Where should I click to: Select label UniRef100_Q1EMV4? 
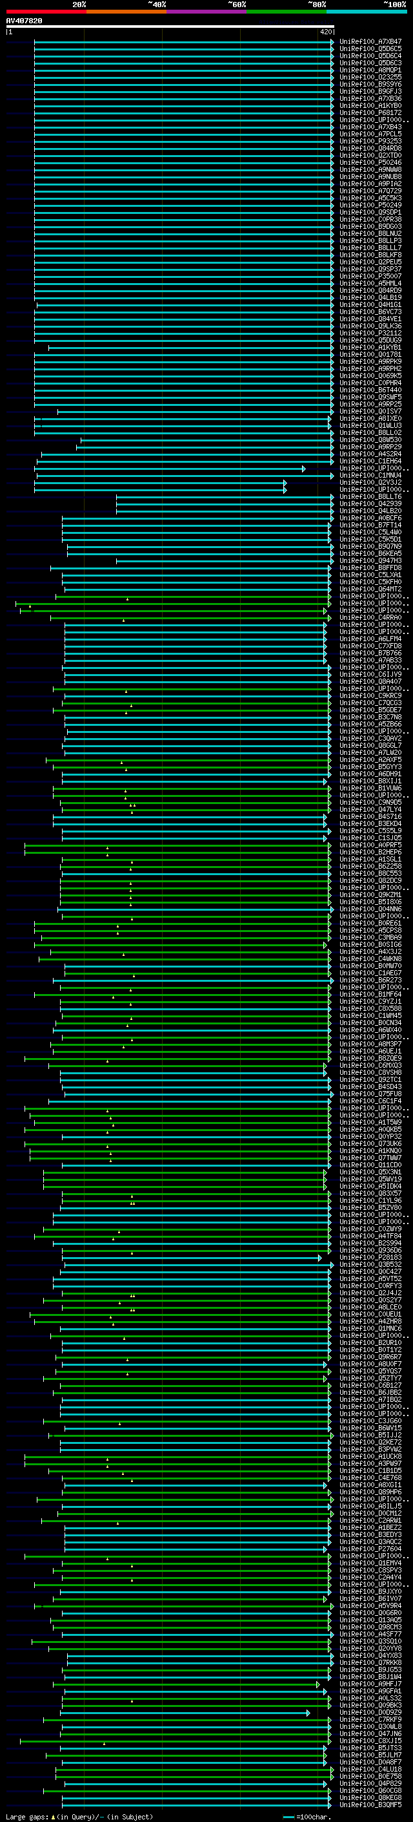[x=370, y=1562]
